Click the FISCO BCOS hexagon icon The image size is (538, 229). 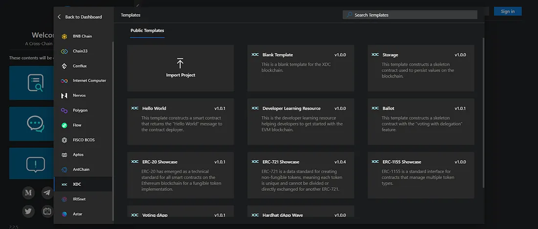tap(64, 140)
